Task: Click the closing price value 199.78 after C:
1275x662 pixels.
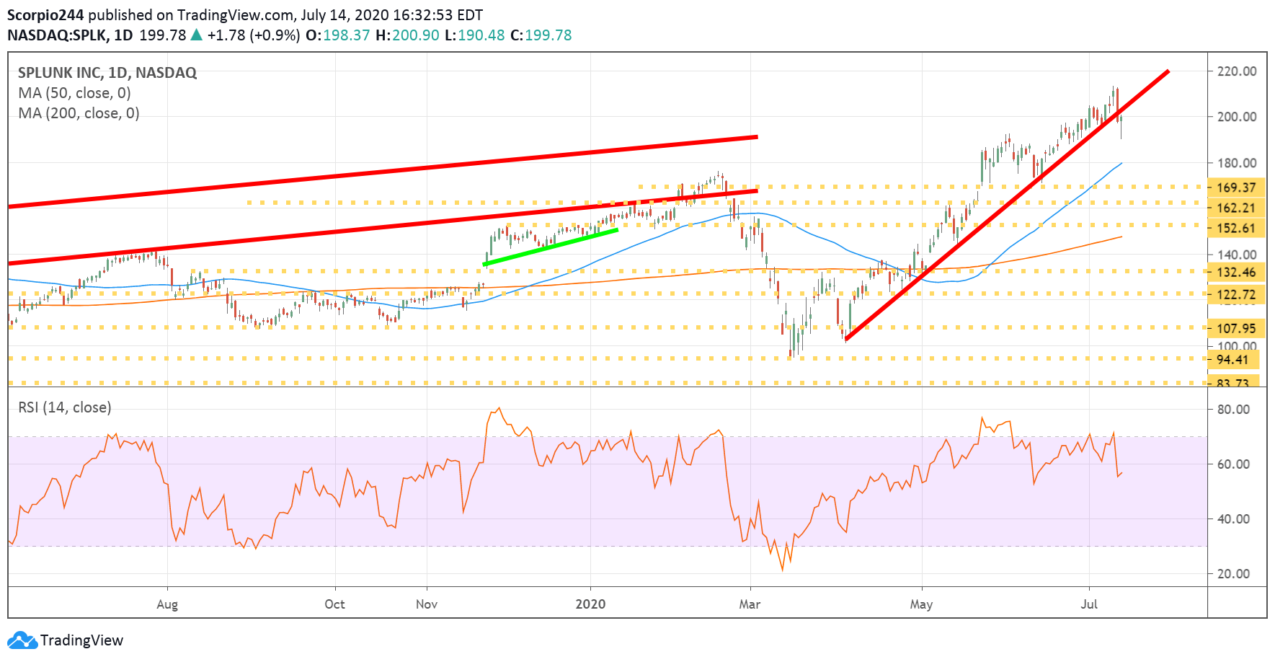Action: point(548,35)
